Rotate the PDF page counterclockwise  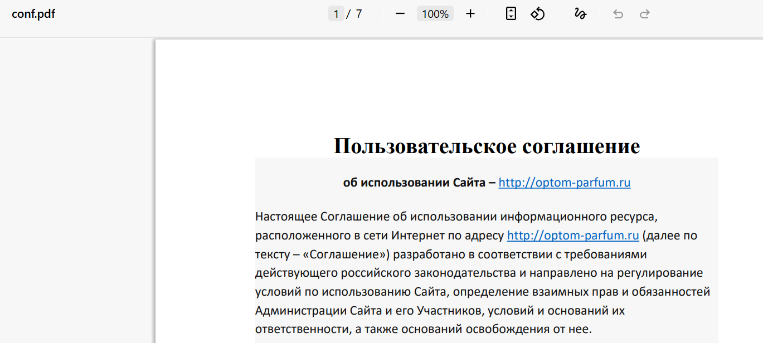point(537,13)
